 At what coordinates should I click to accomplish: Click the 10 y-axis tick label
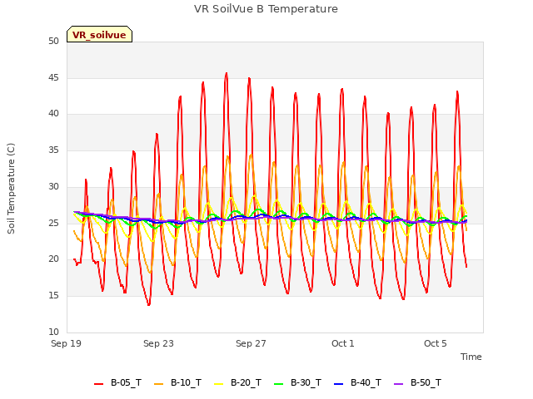coord(53,332)
